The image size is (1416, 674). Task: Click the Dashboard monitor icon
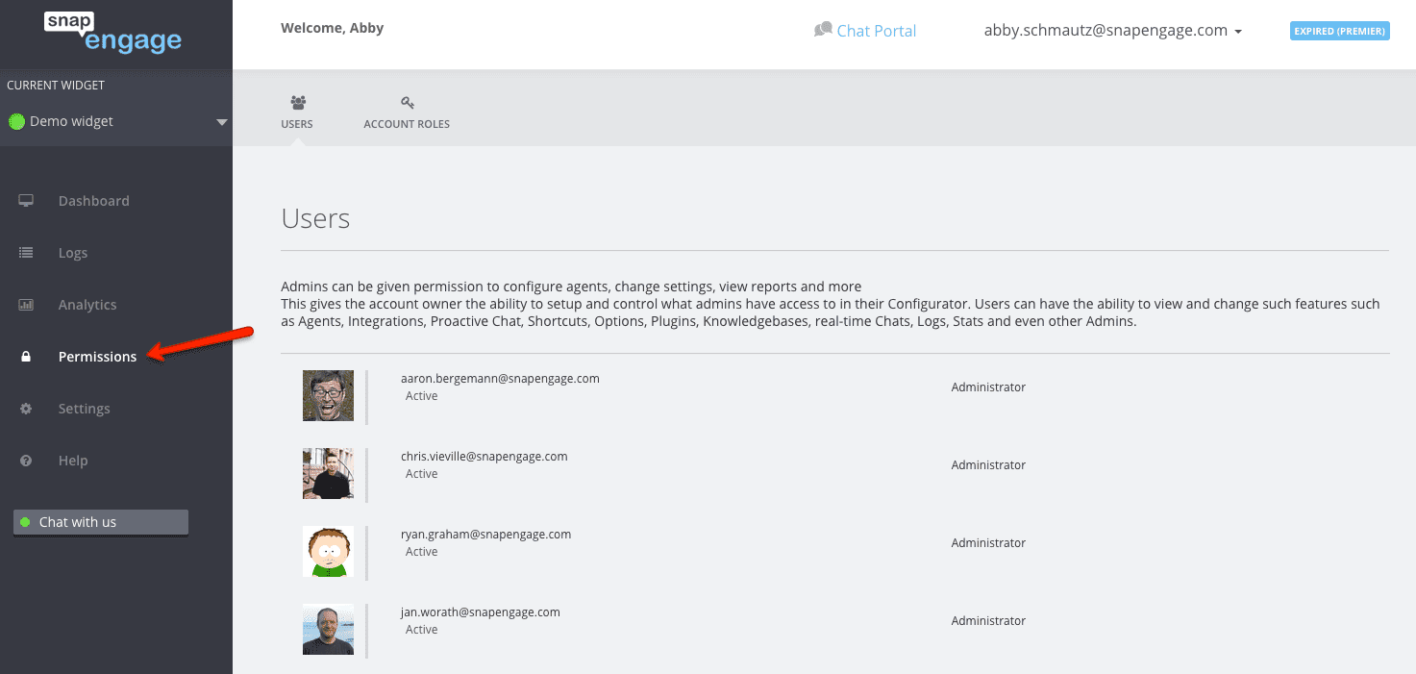[26, 201]
